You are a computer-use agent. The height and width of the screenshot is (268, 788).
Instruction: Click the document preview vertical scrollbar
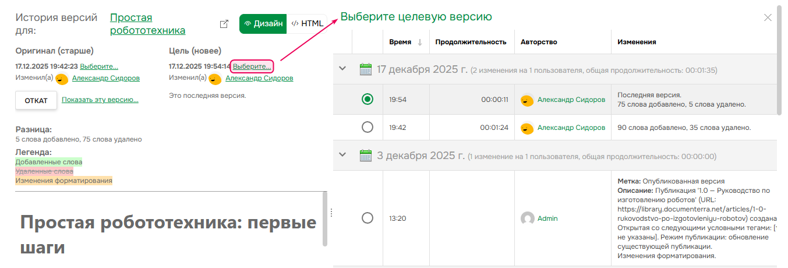(x=324, y=220)
